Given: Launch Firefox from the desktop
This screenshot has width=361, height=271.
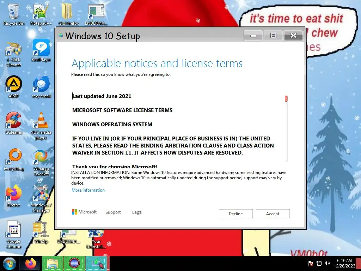Looking at the screenshot, I should (x=14, y=196).
